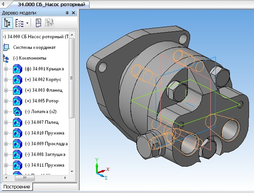The width and height of the screenshot is (254, 193).
Task: Select the (ф) 34.001 Крышка label
Action: [44, 69]
